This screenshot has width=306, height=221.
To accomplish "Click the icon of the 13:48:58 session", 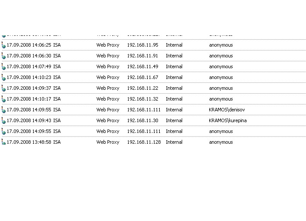I will tap(3, 142).
